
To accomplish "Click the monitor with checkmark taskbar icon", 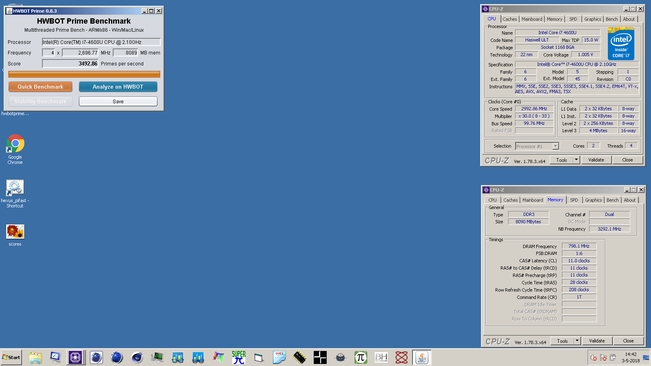I will 55,357.
